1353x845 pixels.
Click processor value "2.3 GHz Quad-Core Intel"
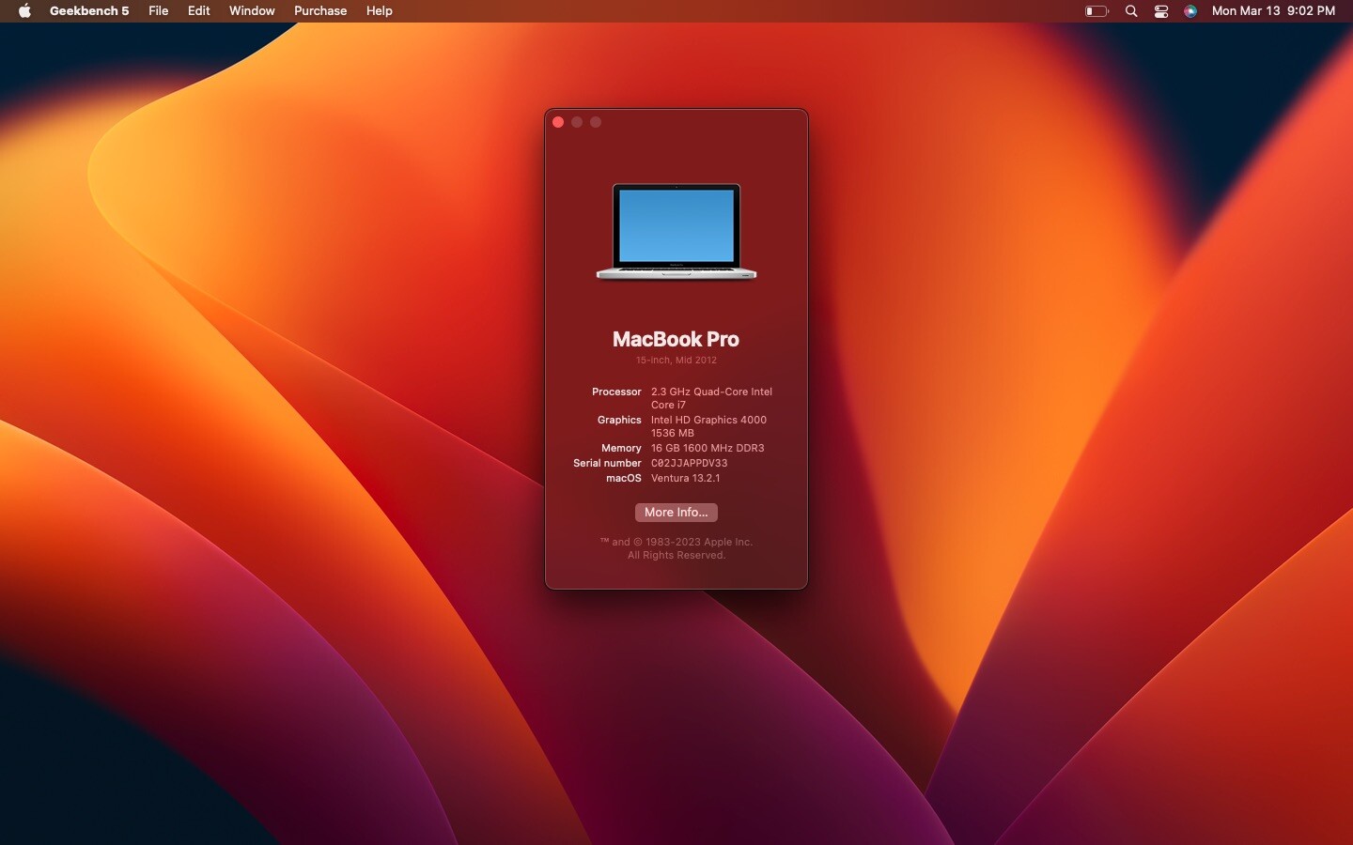click(711, 392)
